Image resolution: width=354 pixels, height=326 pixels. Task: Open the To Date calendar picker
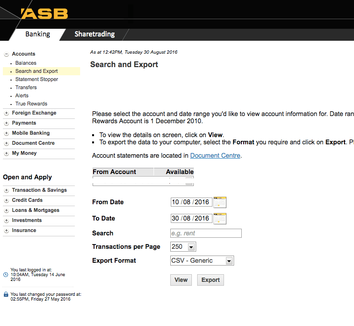[220, 218]
